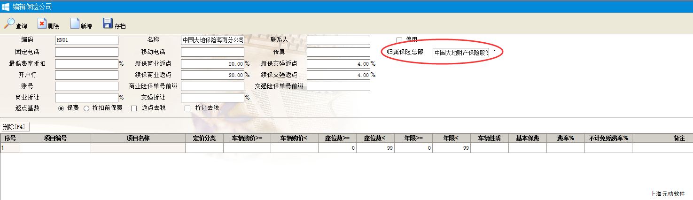This screenshot has width=693, height=200.
Task: Enable the 停用 checkbox
Action: (399, 40)
